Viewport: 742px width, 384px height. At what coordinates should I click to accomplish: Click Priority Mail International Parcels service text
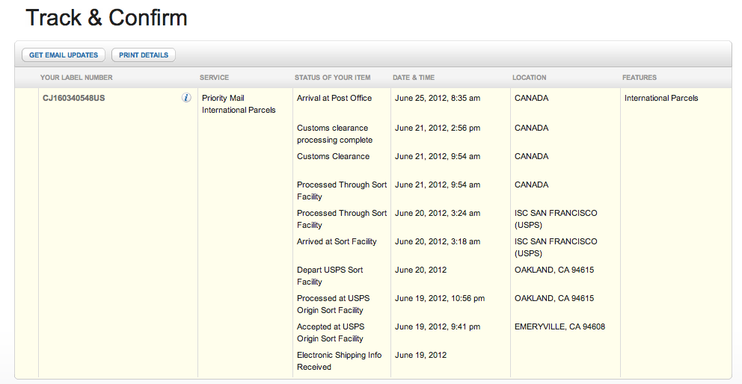(x=239, y=104)
